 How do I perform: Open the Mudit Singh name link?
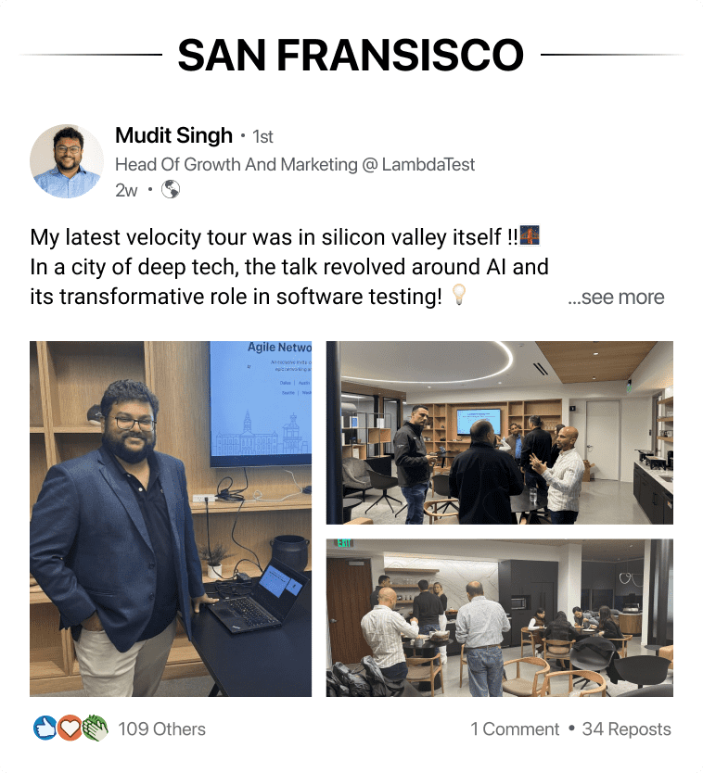173,135
